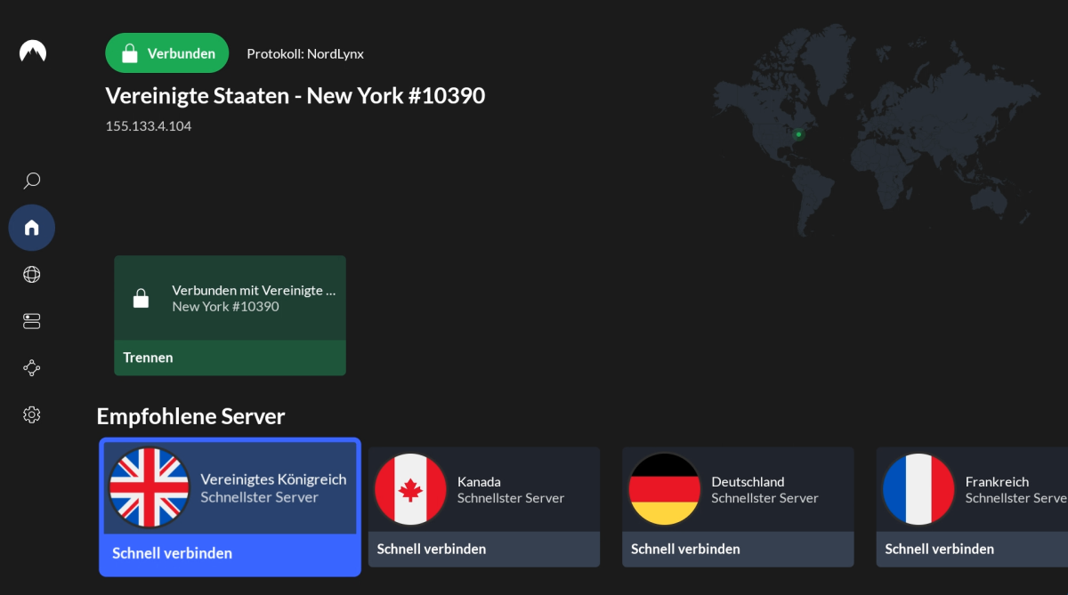The image size is (1068, 595).
Task: Click the green server dot on world map
Action: click(798, 134)
